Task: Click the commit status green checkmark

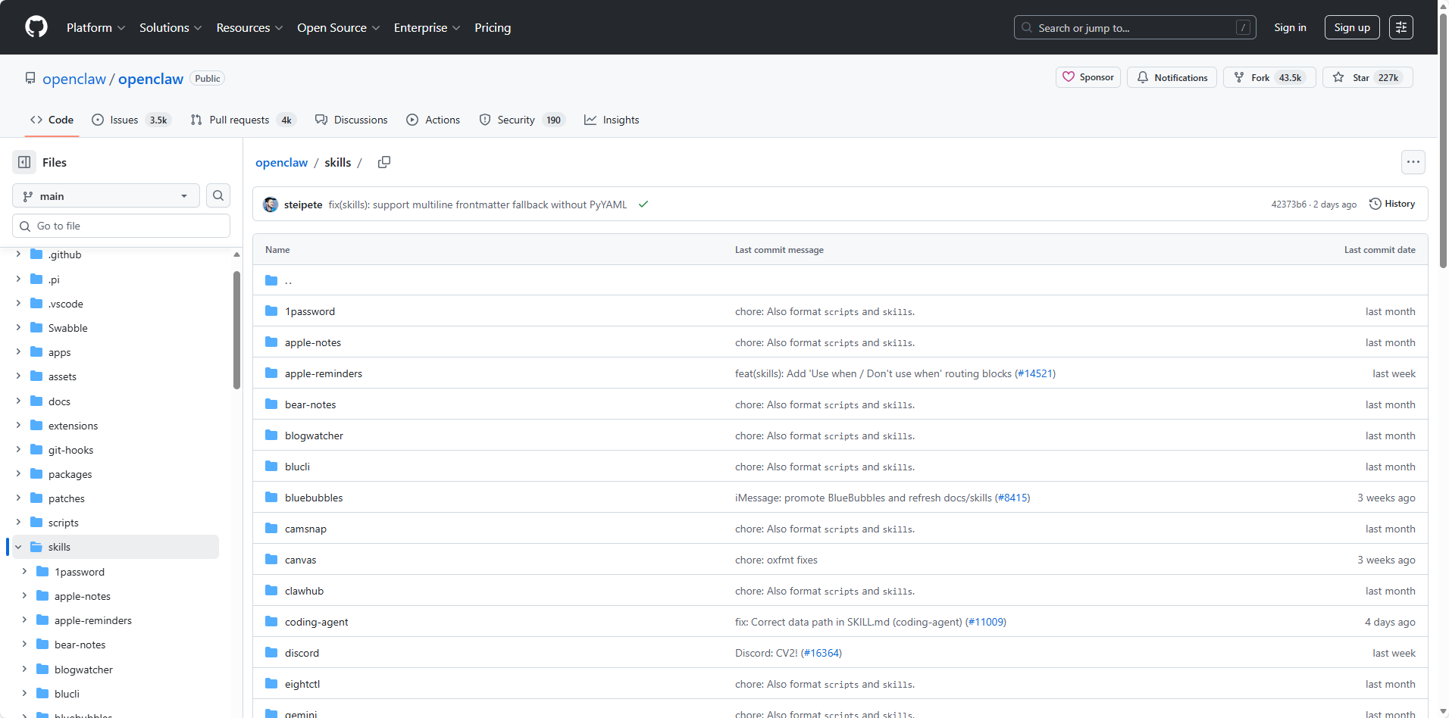Action: click(643, 204)
